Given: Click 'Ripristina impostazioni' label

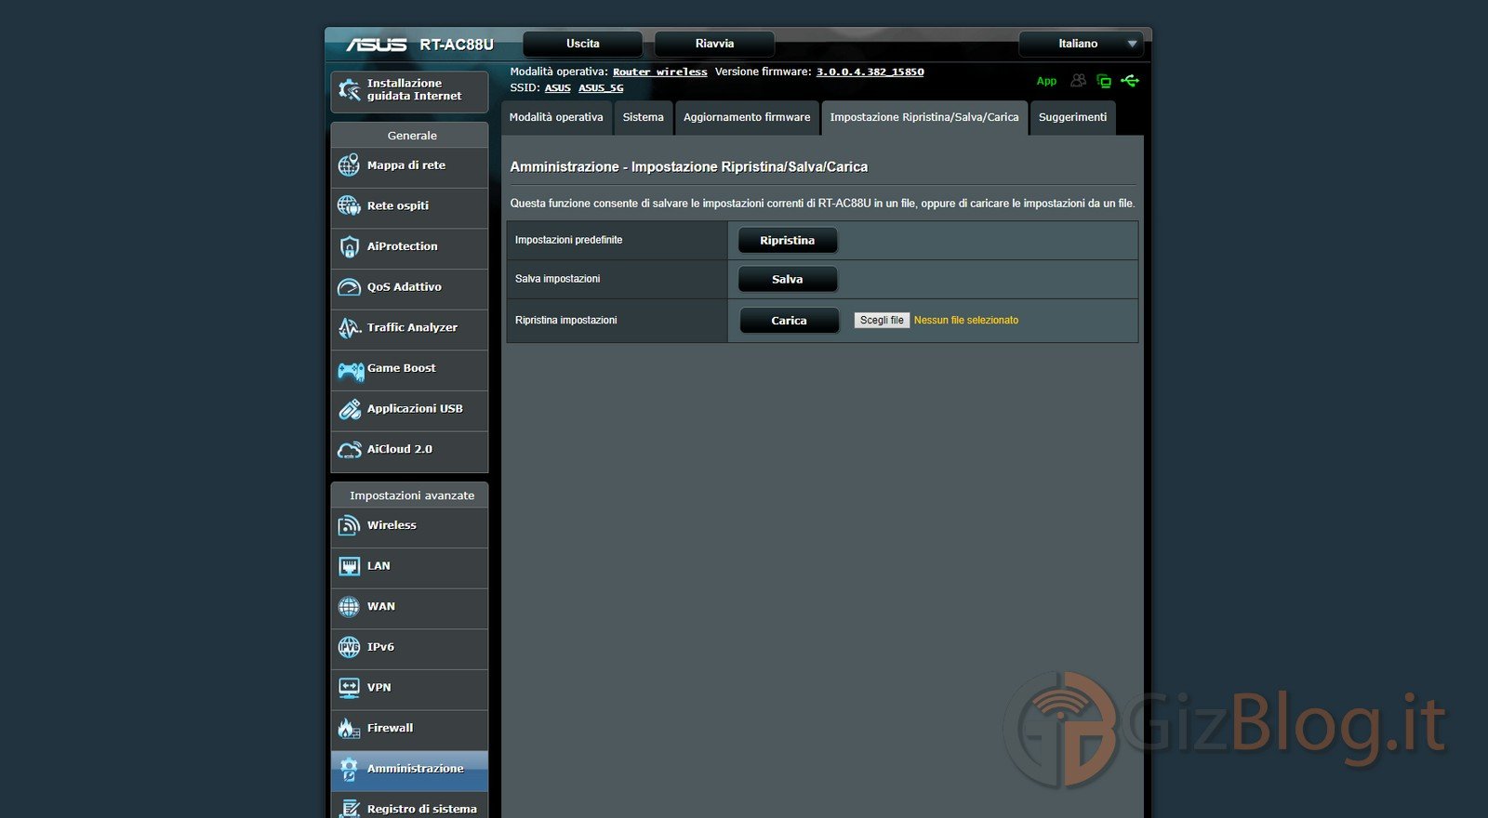Looking at the screenshot, I should click(566, 320).
